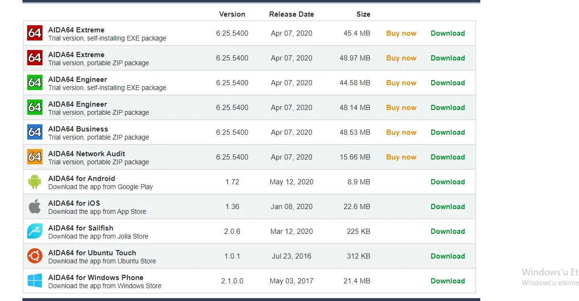Viewport: 579px width, 301px height.
Task: Download AIDA64 for iOS app
Action: 448,206
